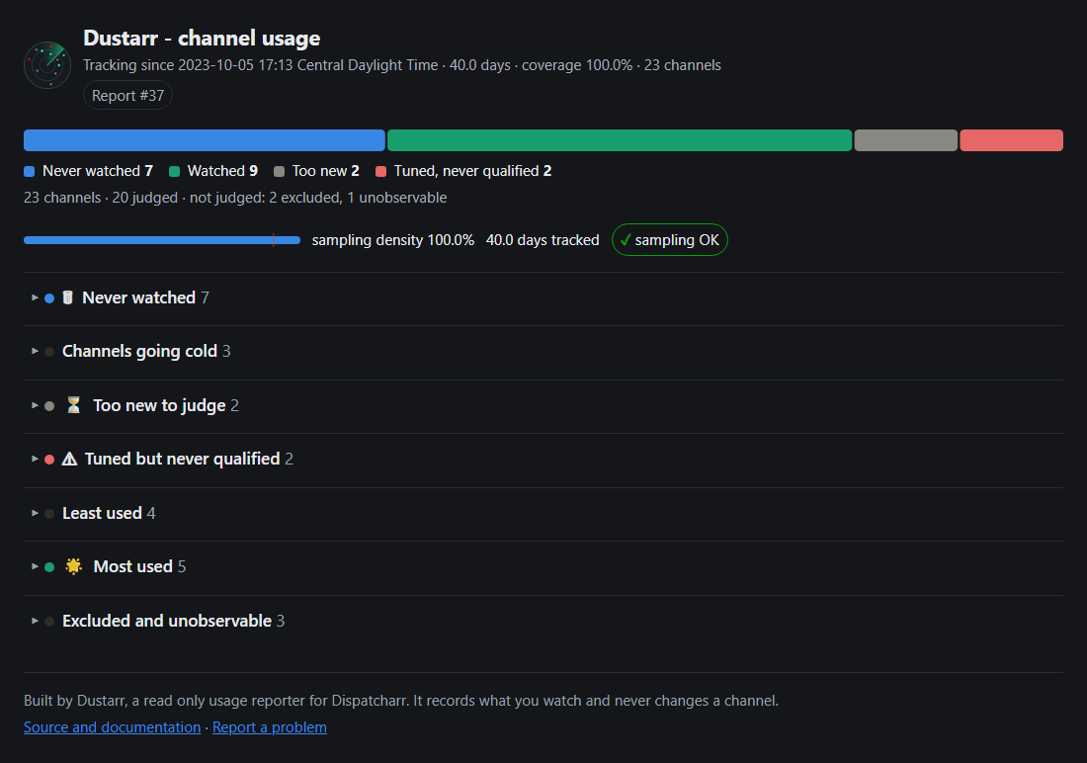Click the green Watched bar segment

tap(620, 140)
